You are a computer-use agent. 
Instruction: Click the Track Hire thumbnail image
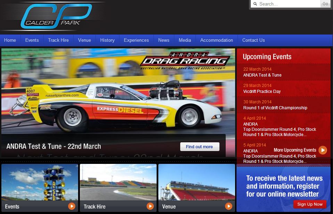tap(118, 182)
